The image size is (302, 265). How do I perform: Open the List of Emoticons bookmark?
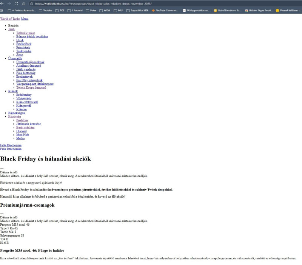pyautogui.click(x=228, y=11)
